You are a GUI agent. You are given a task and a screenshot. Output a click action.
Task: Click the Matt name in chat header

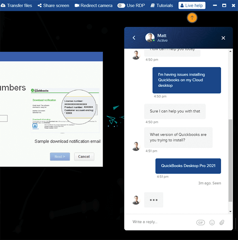pos(162,35)
